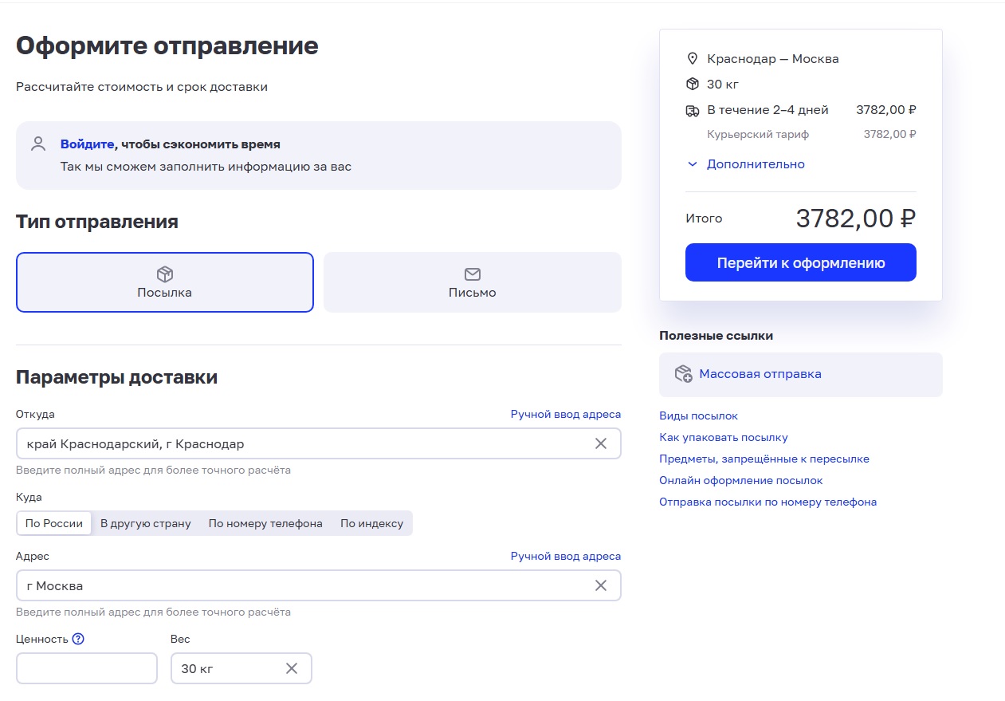Clear the Откуда address field
This screenshot has width=1005, height=701.
(x=601, y=443)
